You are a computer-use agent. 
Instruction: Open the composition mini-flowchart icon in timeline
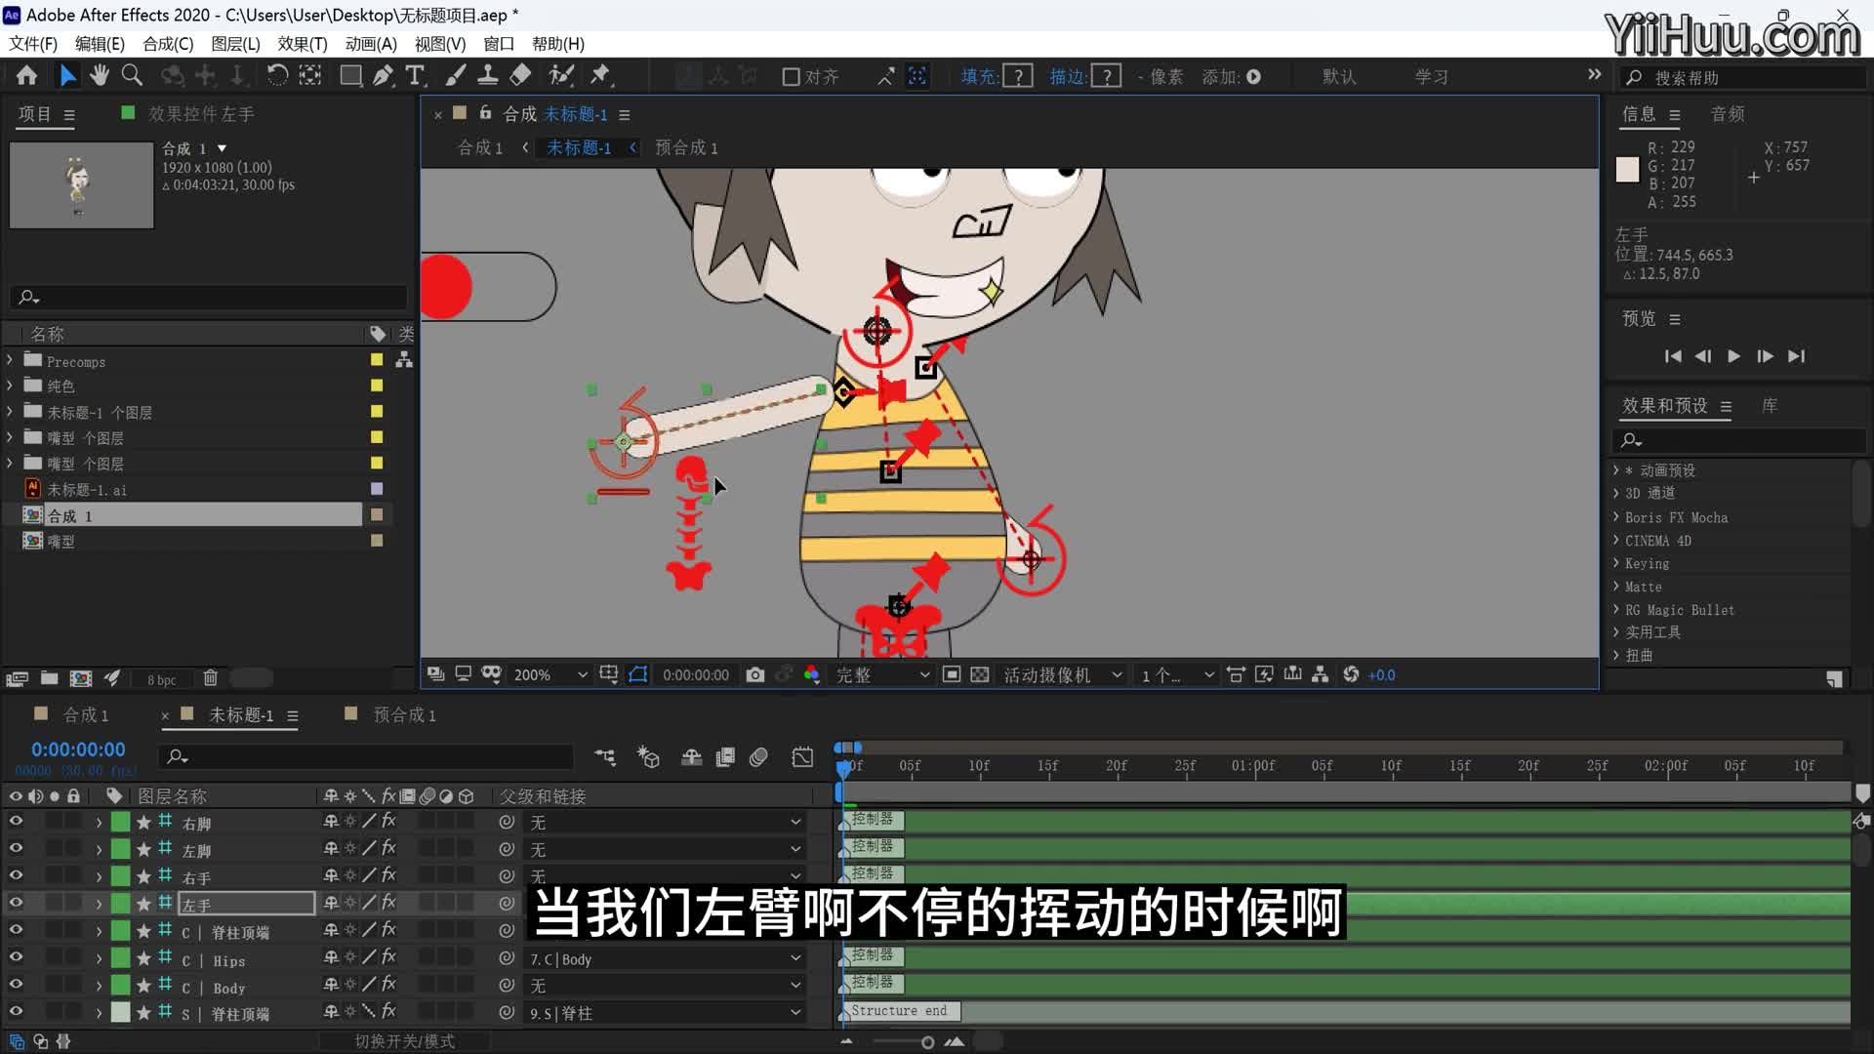(605, 756)
